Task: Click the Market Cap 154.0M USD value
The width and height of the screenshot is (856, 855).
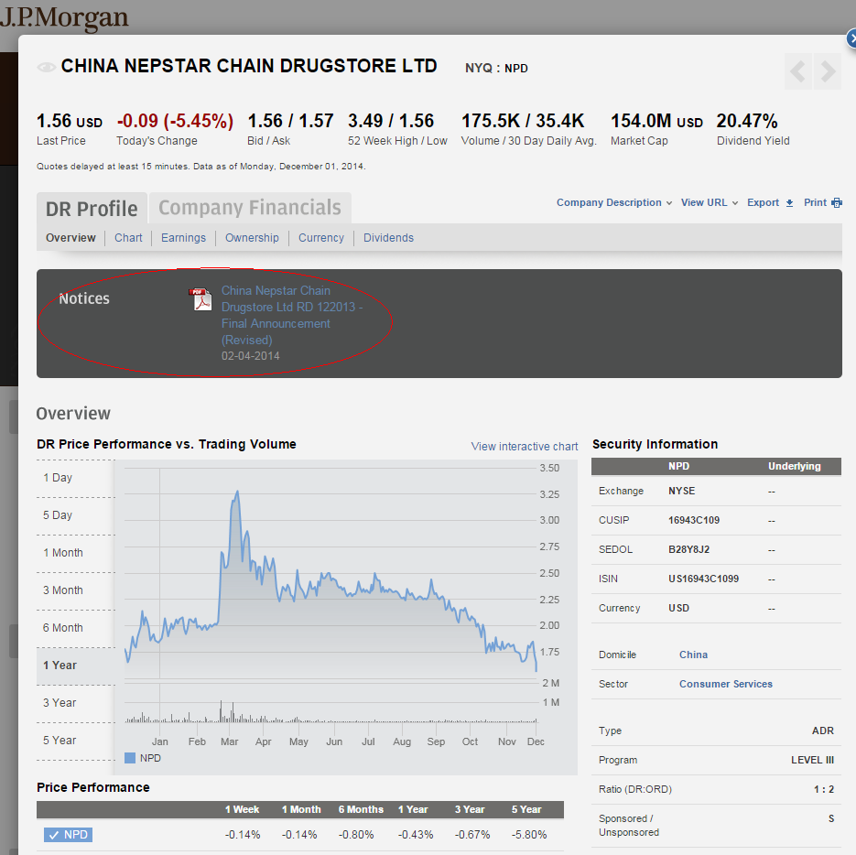Action: point(656,121)
